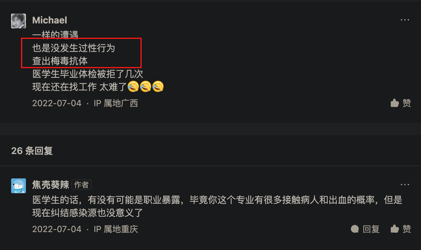Click IP 属地广西 location text
Image resolution: width=421 pixels, height=250 pixels.
pyautogui.click(x=116, y=103)
